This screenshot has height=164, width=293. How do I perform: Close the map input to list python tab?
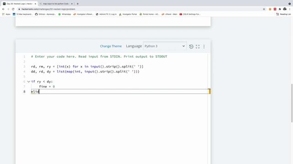point(72,4)
